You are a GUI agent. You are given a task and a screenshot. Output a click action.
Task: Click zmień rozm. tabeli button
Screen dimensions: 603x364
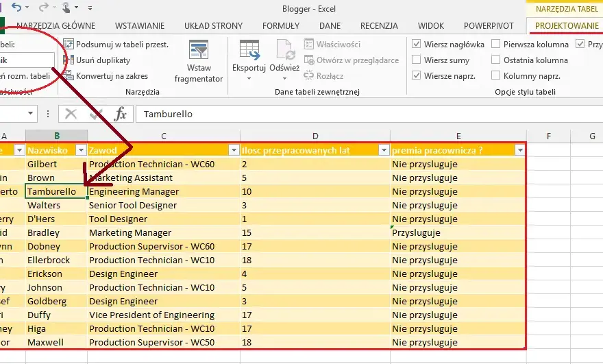click(25, 76)
